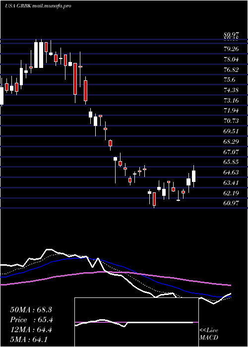Select the 76.82 price axis label
The height and width of the screenshot is (347, 248).
click(x=232, y=70)
